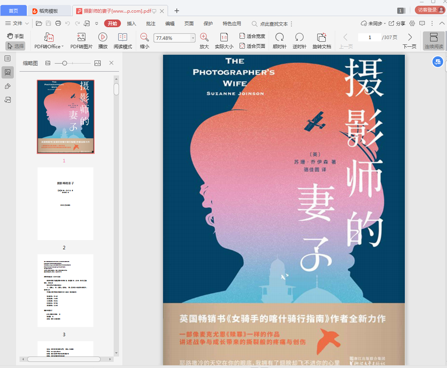Enter reading mode

[122, 41]
